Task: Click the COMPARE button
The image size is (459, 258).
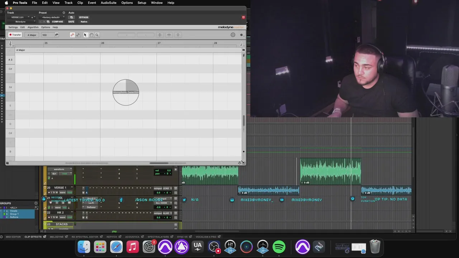Action: click(57, 21)
